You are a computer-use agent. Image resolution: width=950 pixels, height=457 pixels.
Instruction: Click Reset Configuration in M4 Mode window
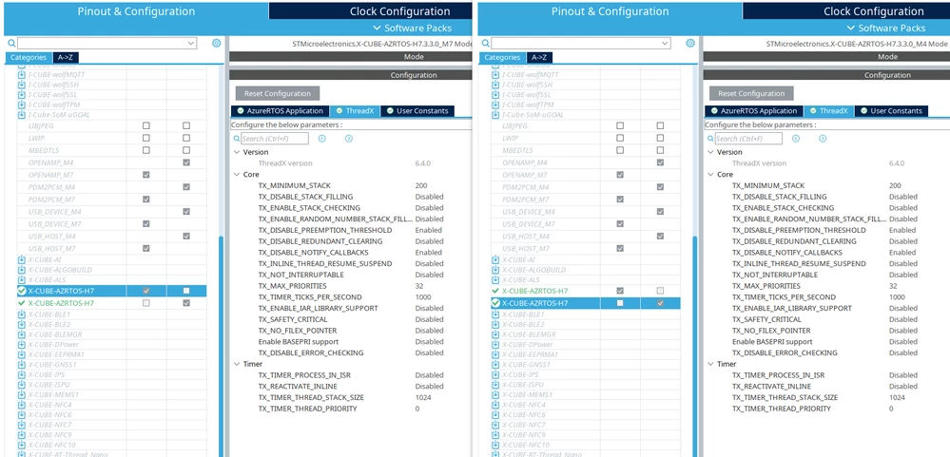751,94
